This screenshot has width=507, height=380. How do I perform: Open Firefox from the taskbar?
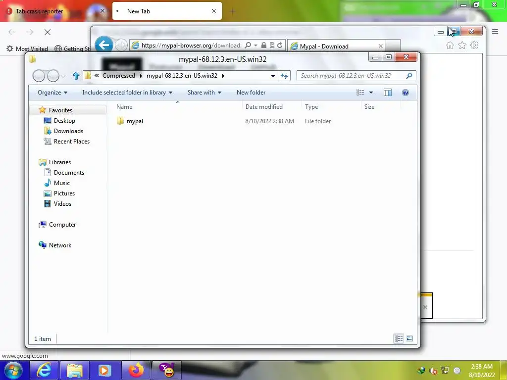[x=136, y=370]
